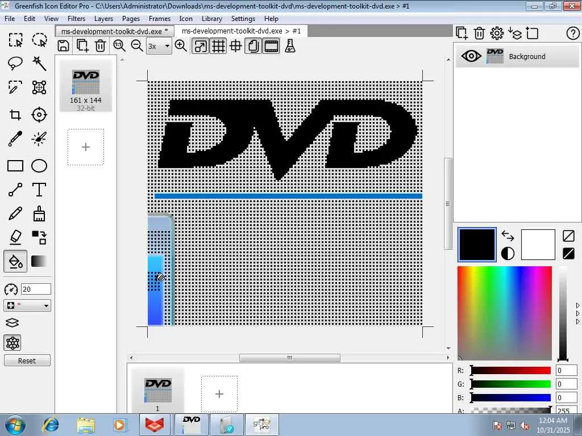582x436 pixels.
Task: Select the Retouch sparkle tool
Action: point(39,139)
